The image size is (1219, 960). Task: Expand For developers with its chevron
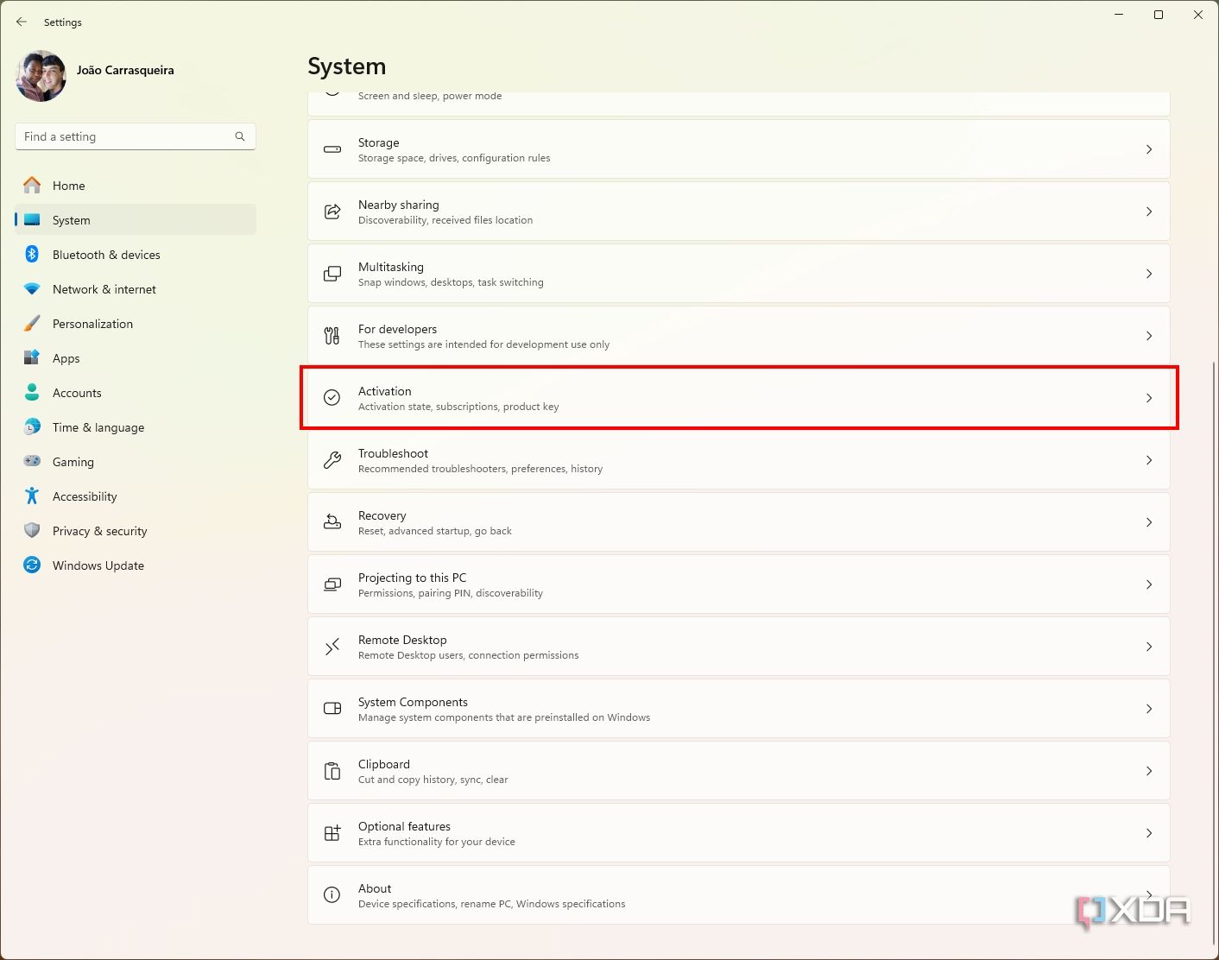point(1149,336)
